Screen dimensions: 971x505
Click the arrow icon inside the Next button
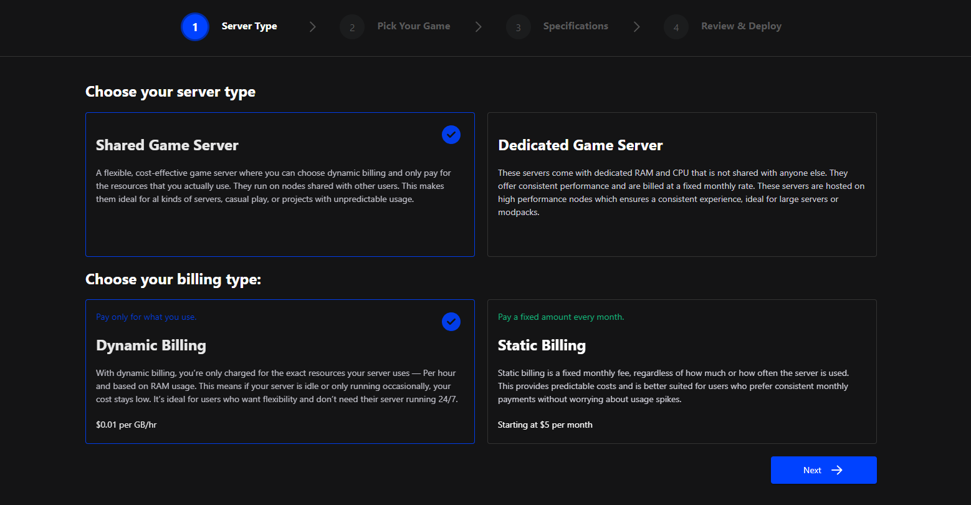[x=837, y=470]
